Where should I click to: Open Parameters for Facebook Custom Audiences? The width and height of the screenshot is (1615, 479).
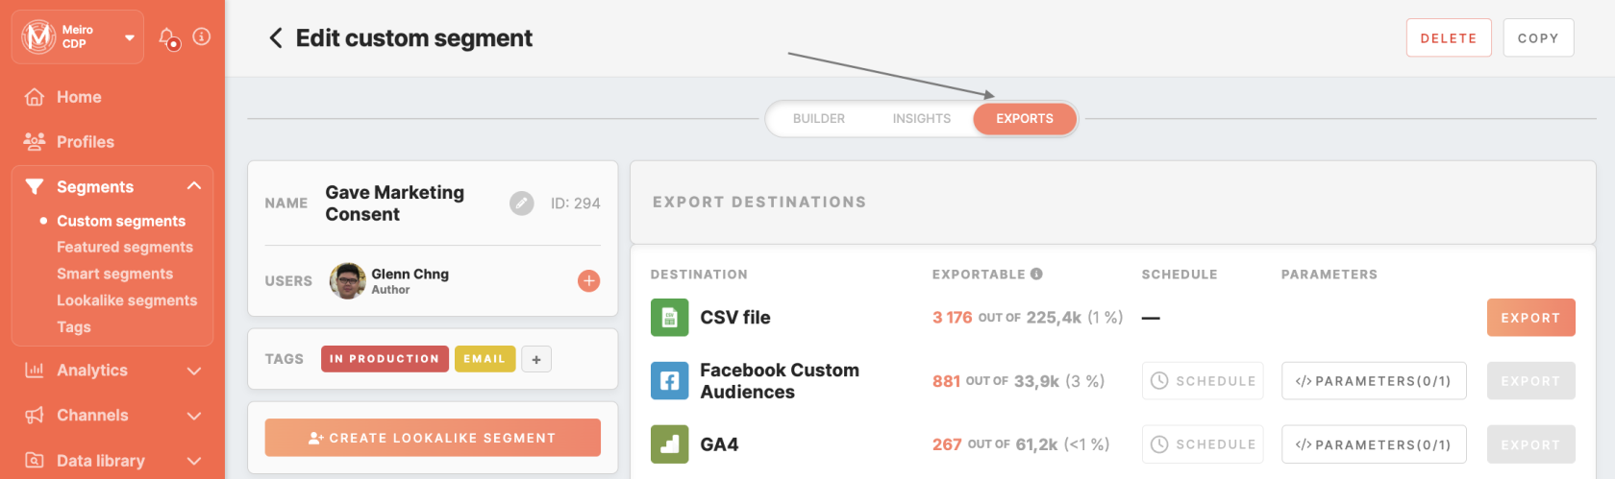tap(1373, 381)
